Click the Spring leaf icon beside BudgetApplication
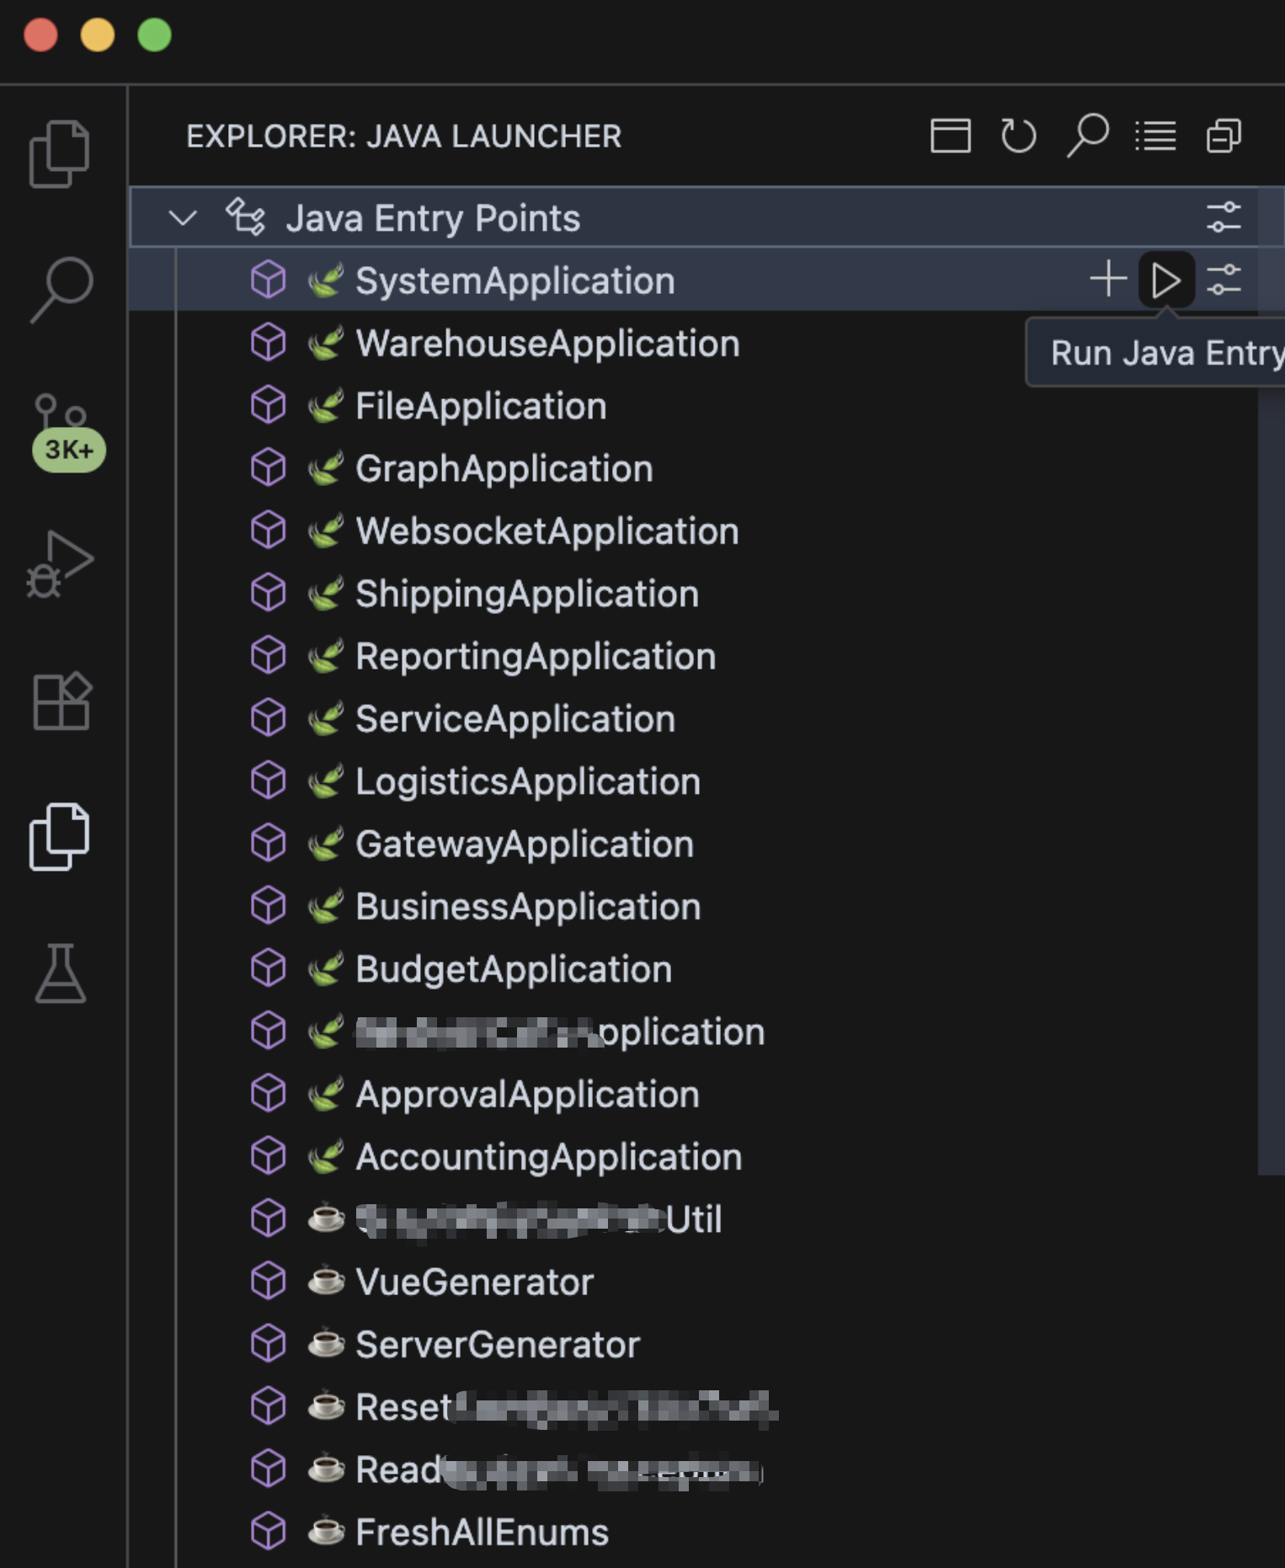Screen dimensions: 1285x1568 325,968
